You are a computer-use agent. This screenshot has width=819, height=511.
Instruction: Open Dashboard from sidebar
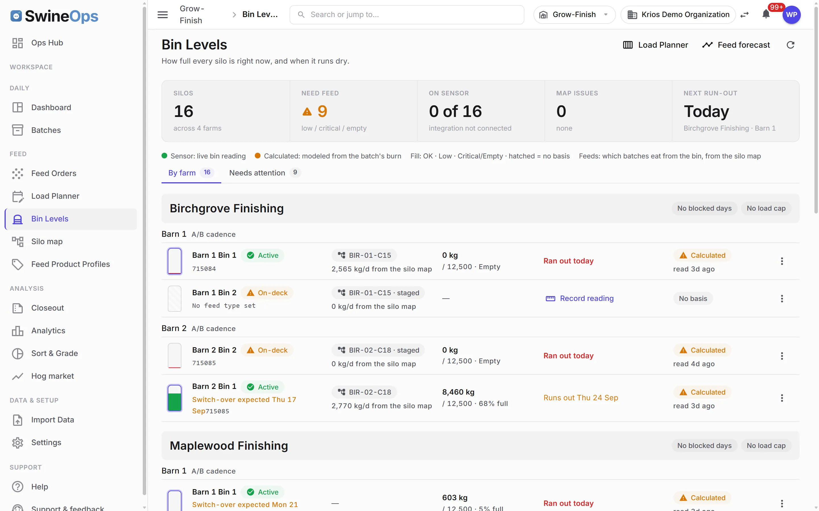[71, 108]
